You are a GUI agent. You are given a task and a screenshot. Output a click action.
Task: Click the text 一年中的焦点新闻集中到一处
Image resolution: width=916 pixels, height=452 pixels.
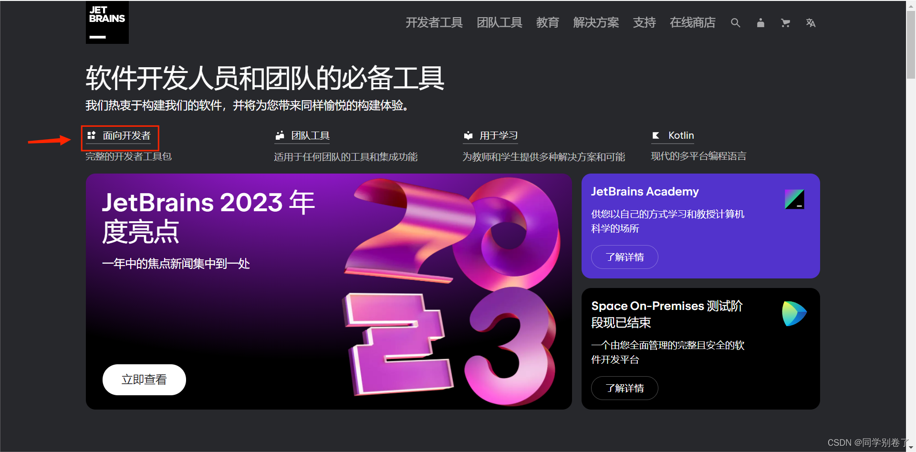[x=176, y=264]
